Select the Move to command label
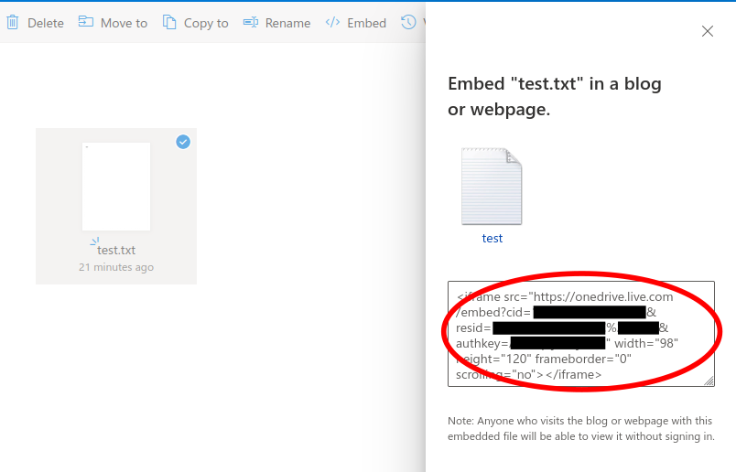 click(124, 23)
